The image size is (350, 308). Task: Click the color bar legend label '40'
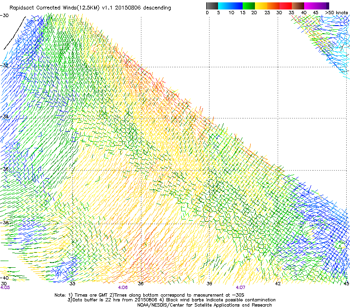(x=304, y=13)
